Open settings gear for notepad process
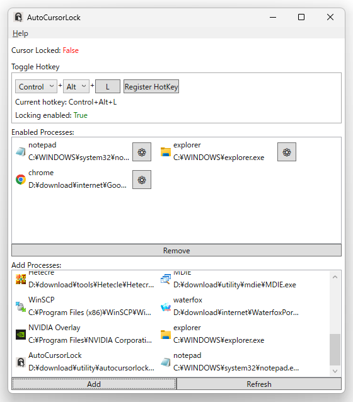 (142, 152)
